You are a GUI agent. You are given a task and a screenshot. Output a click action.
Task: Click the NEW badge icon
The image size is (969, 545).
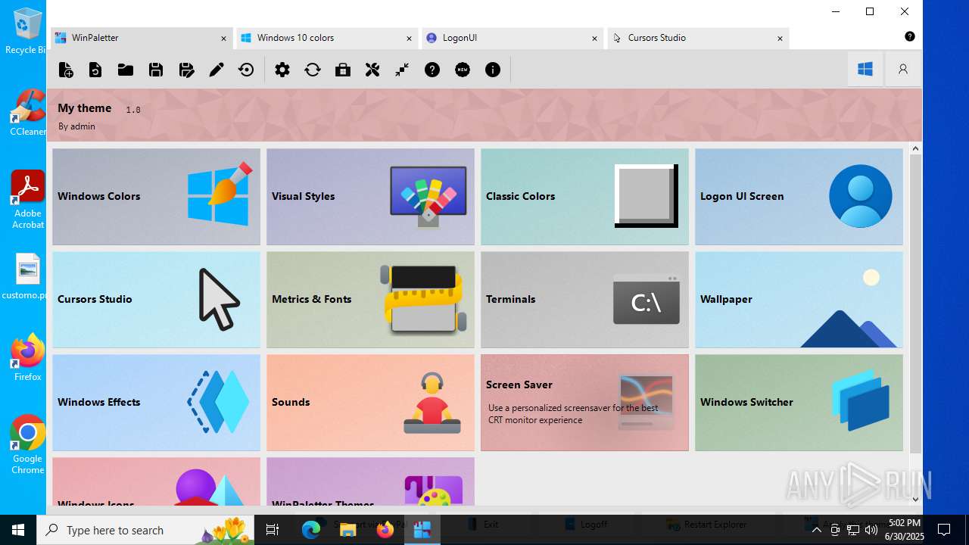pos(463,70)
